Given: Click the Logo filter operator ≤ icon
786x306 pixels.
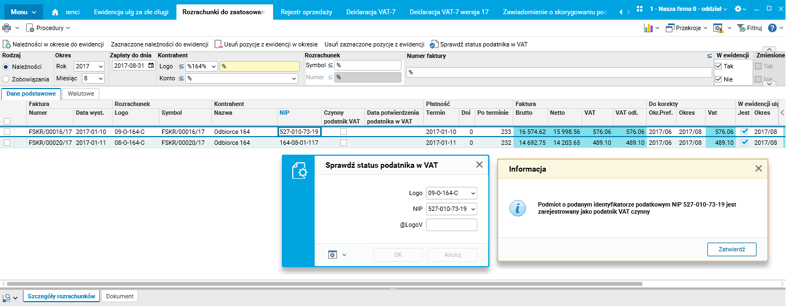Looking at the screenshot, I should tap(180, 66).
